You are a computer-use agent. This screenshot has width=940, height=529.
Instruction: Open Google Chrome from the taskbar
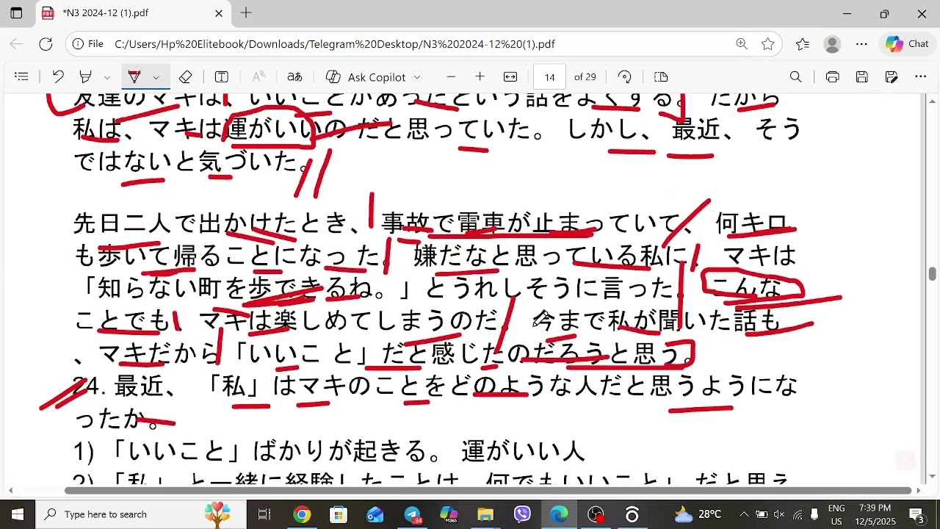pos(302,514)
